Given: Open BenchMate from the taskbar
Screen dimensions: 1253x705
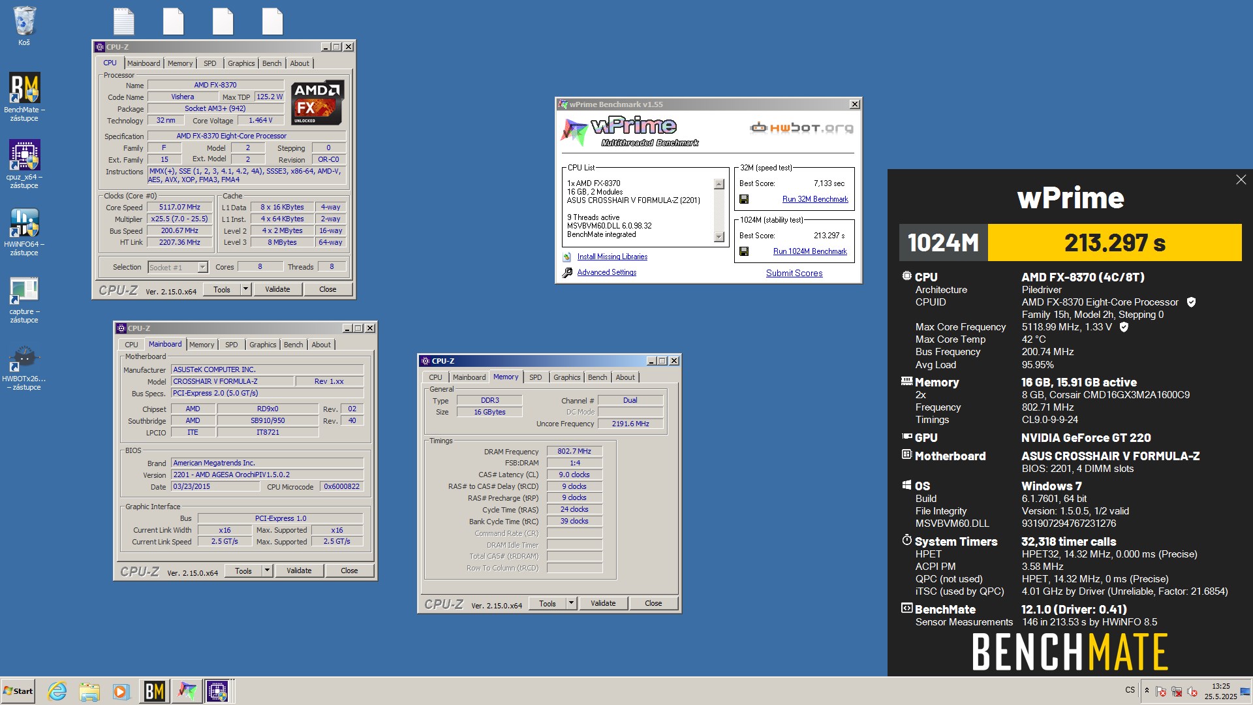Looking at the screenshot, I should point(154,691).
